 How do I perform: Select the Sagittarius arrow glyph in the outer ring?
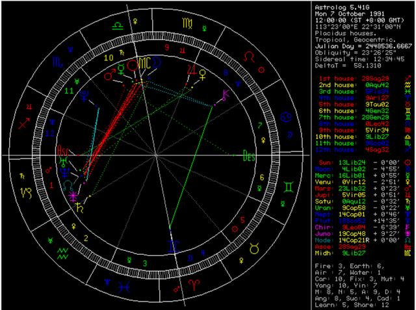click(27, 120)
